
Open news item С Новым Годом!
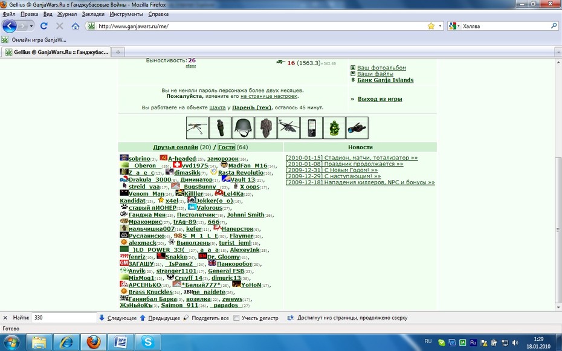pyautogui.click(x=332, y=170)
